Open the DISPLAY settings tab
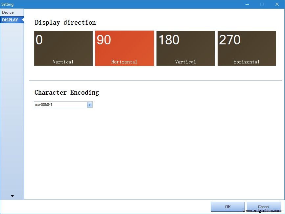This screenshot has width=285, height=214. [9, 20]
